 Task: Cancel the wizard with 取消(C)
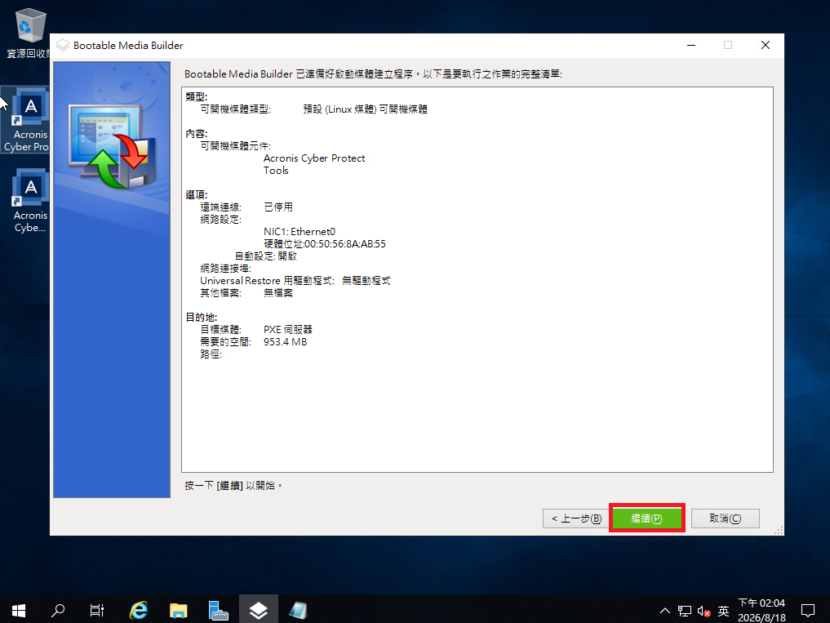726,518
